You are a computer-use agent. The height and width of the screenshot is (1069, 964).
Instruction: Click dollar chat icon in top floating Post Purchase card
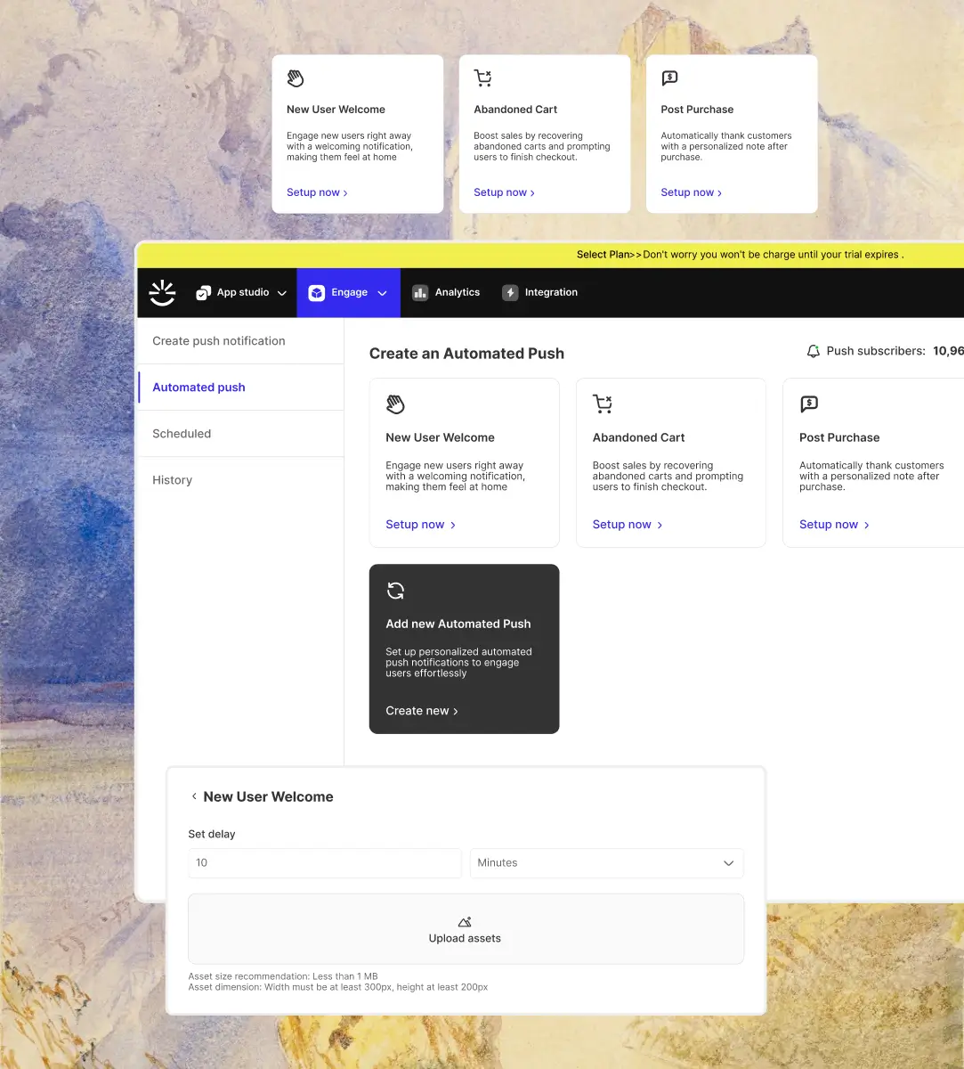point(669,78)
